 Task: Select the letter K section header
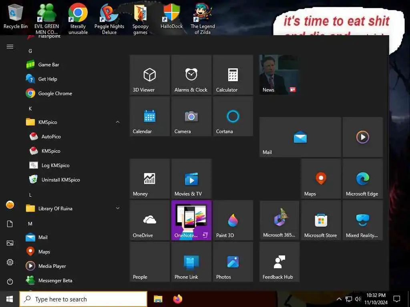[30, 108]
